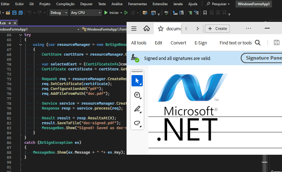Decrease line indent toolbar icon

pyautogui.click(x=196, y=13)
